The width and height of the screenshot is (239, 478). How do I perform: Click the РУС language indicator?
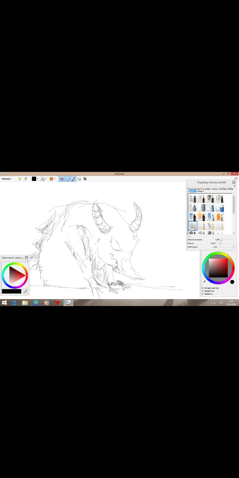tap(221, 303)
